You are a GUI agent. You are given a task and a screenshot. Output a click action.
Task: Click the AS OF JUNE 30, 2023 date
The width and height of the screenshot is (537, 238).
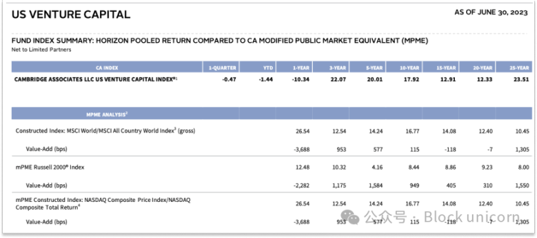491,12
